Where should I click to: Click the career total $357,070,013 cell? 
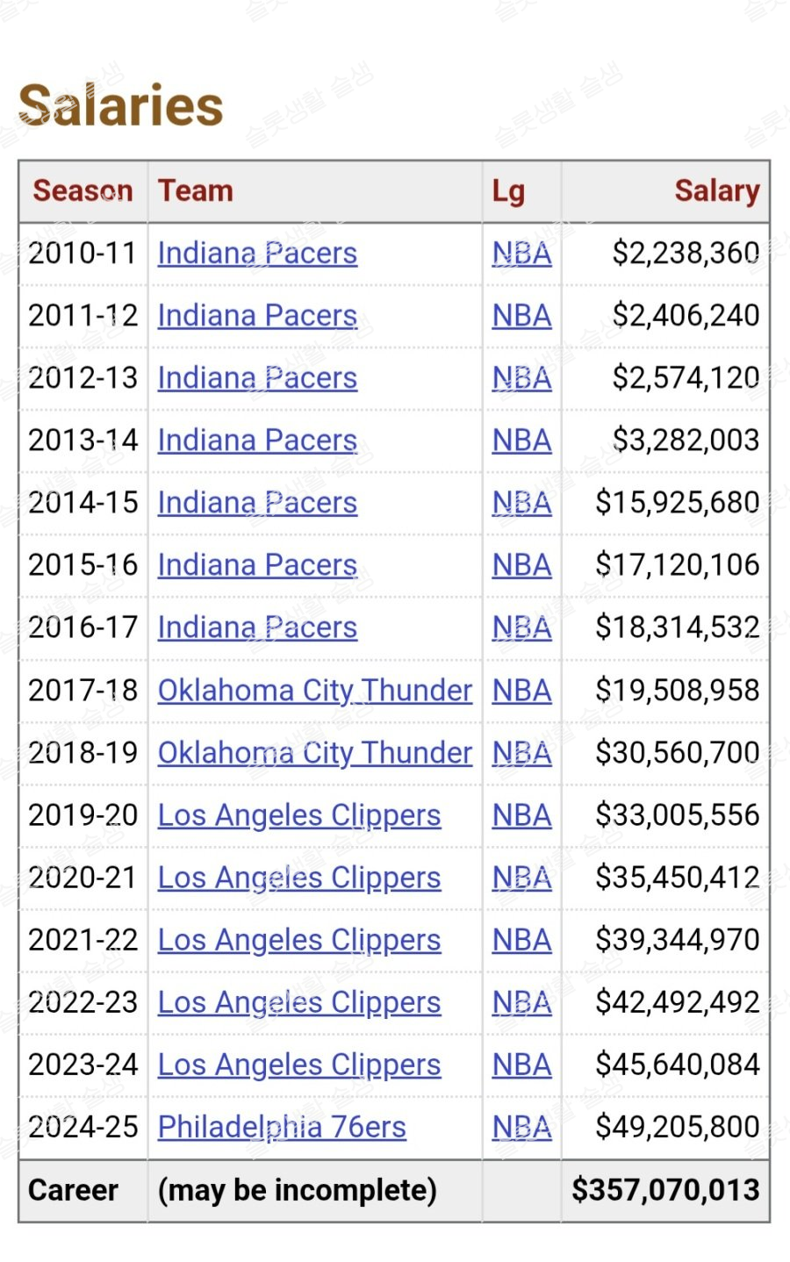665,1190
